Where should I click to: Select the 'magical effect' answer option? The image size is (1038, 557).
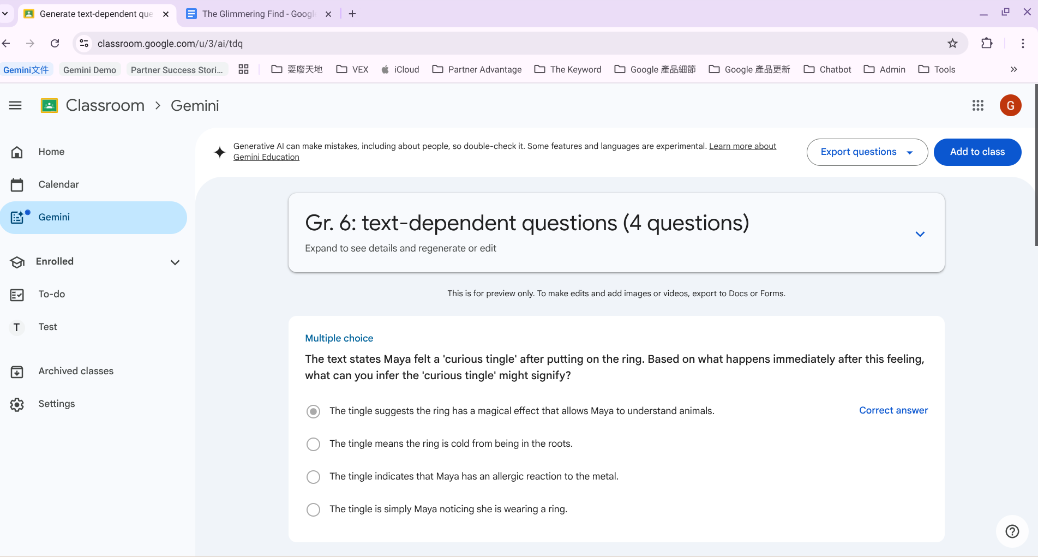click(x=313, y=411)
